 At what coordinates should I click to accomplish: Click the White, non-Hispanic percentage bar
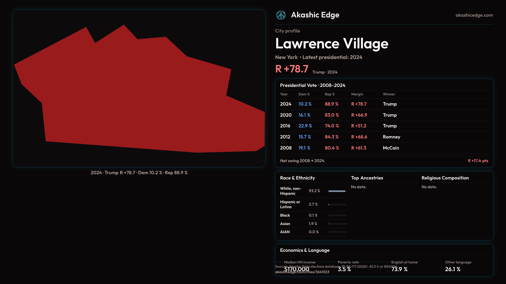[337, 191]
